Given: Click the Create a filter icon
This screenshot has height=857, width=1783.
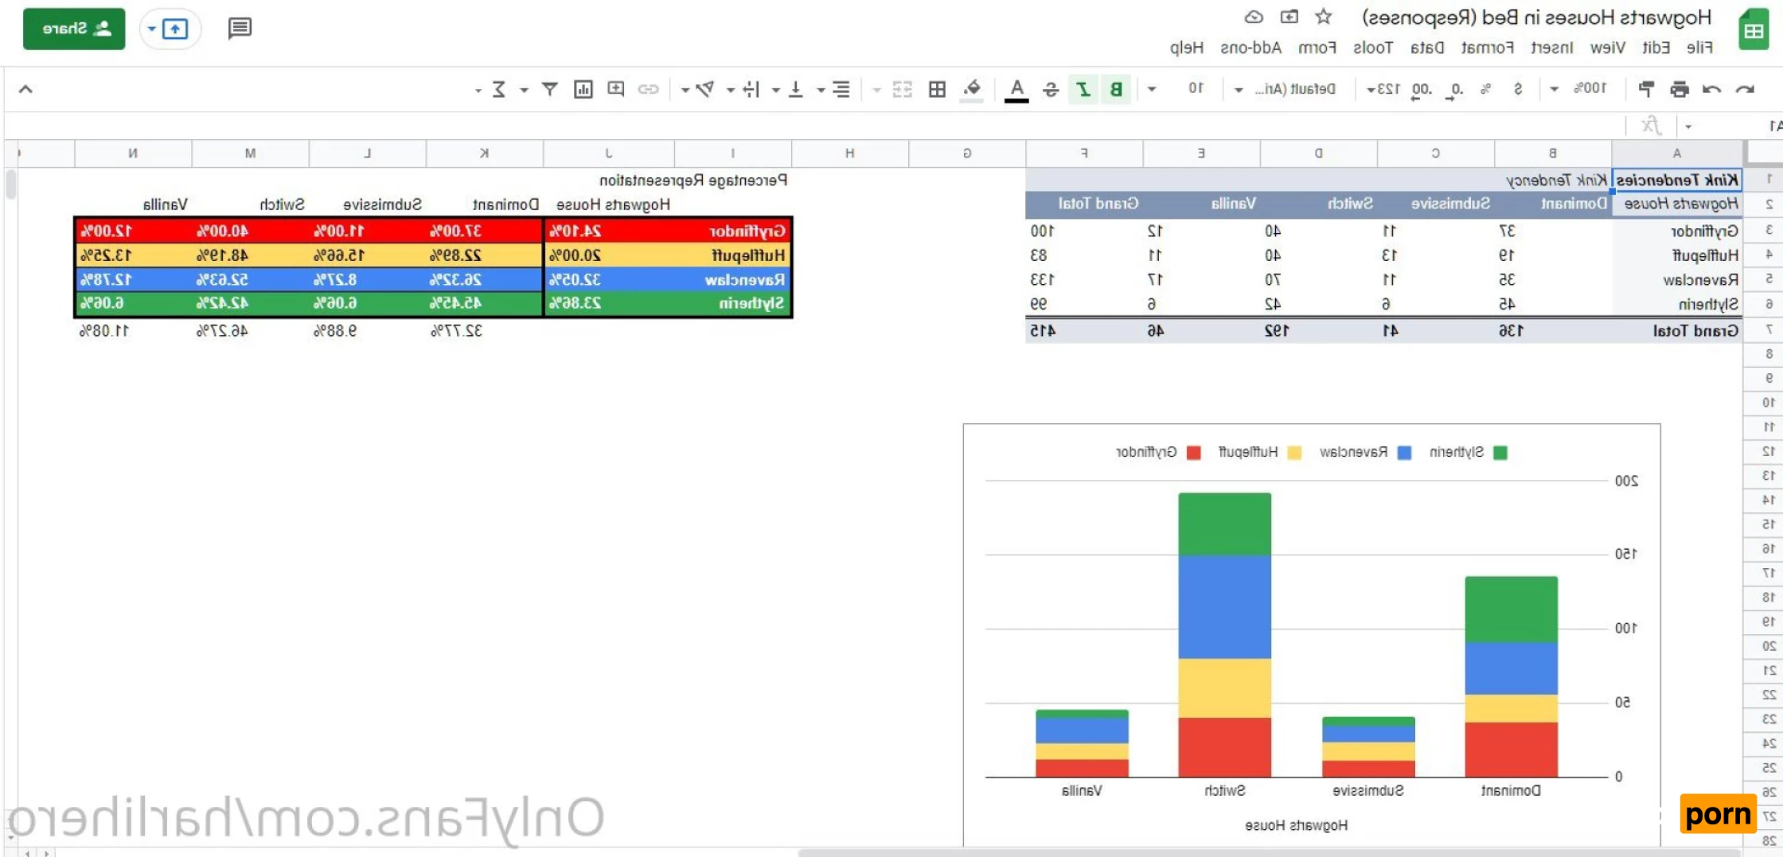Looking at the screenshot, I should point(549,89).
